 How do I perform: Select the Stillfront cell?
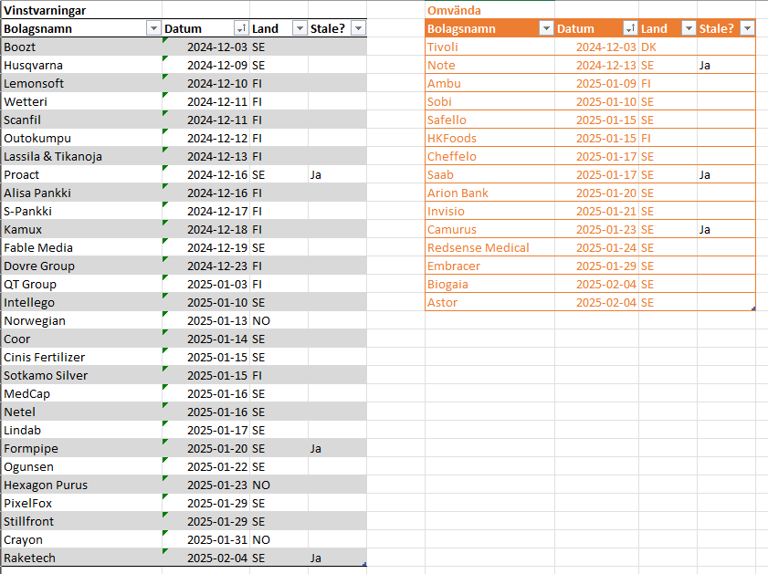[82, 522]
